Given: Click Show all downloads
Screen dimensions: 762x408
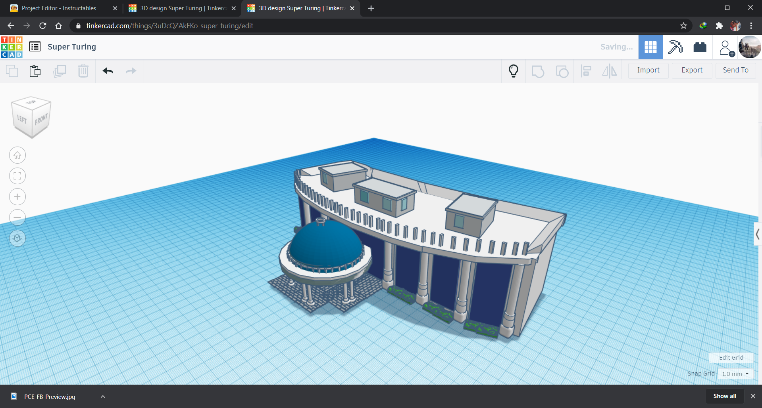Looking at the screenshot, I should pos(725,396).
